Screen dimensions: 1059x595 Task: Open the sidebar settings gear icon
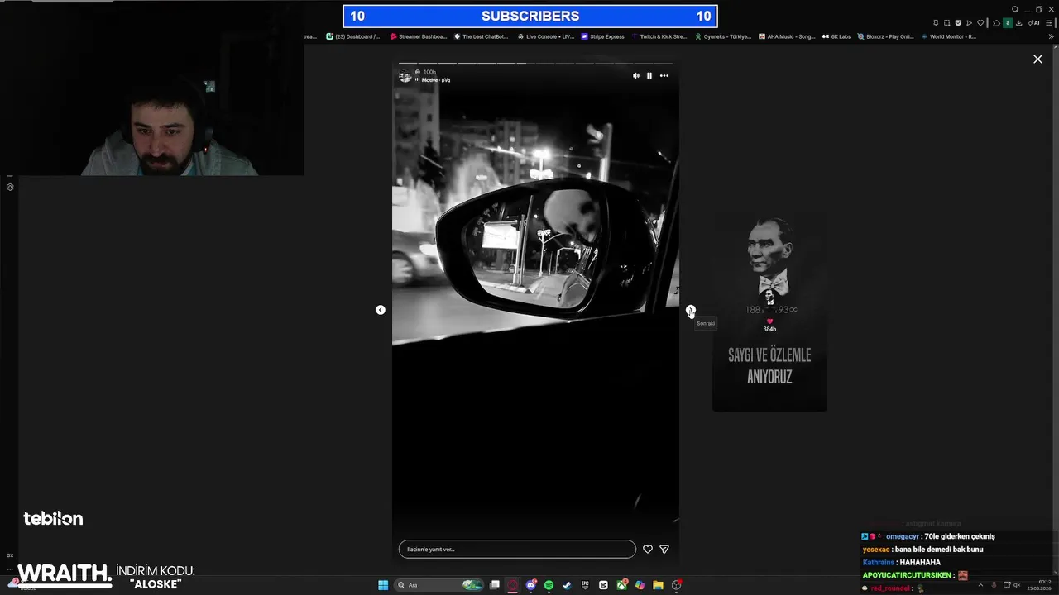pos(10,187)
